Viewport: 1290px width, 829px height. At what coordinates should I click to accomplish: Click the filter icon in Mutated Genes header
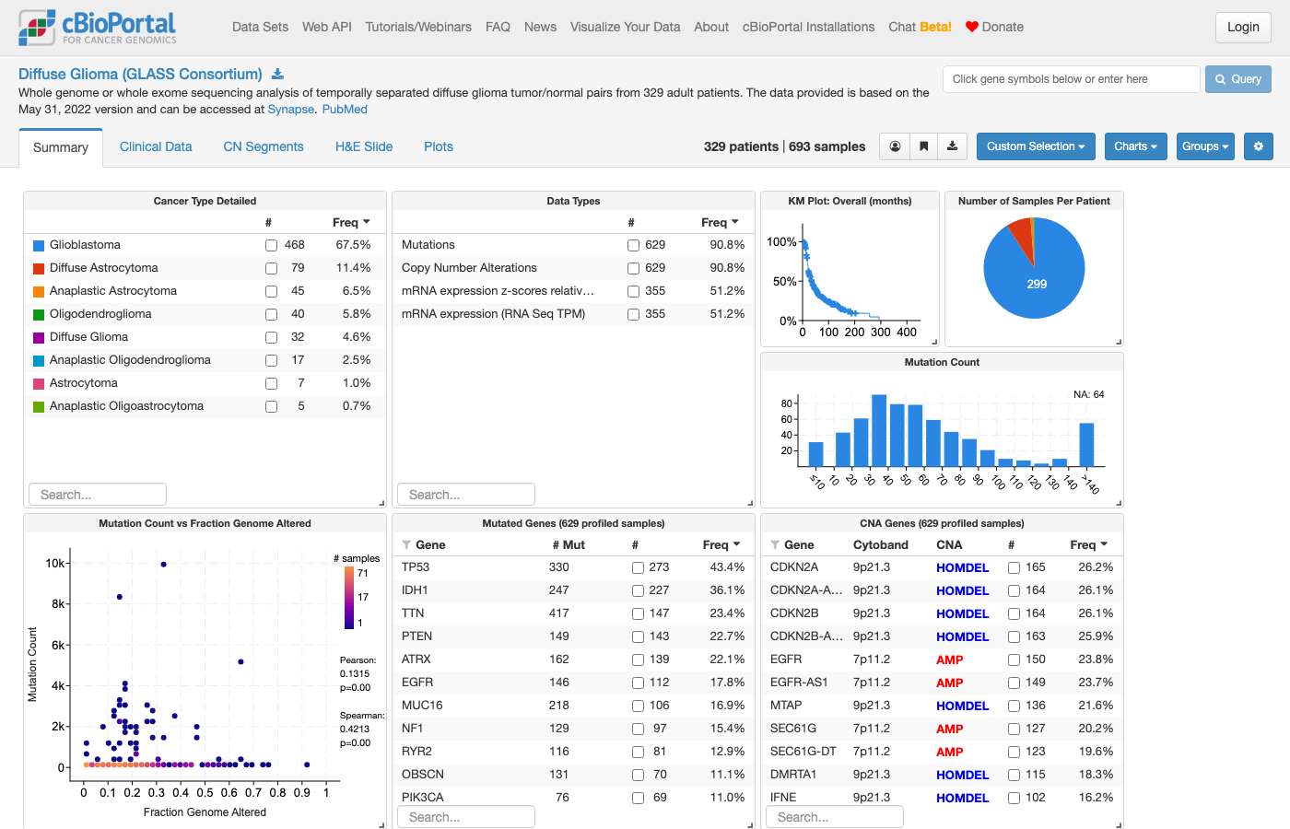[406, 545]
